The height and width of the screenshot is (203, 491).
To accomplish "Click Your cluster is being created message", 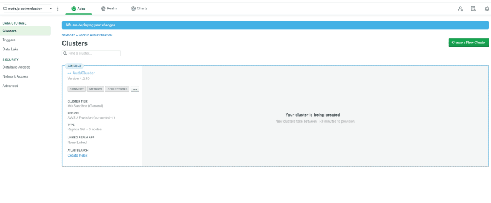I will [312, 115].
